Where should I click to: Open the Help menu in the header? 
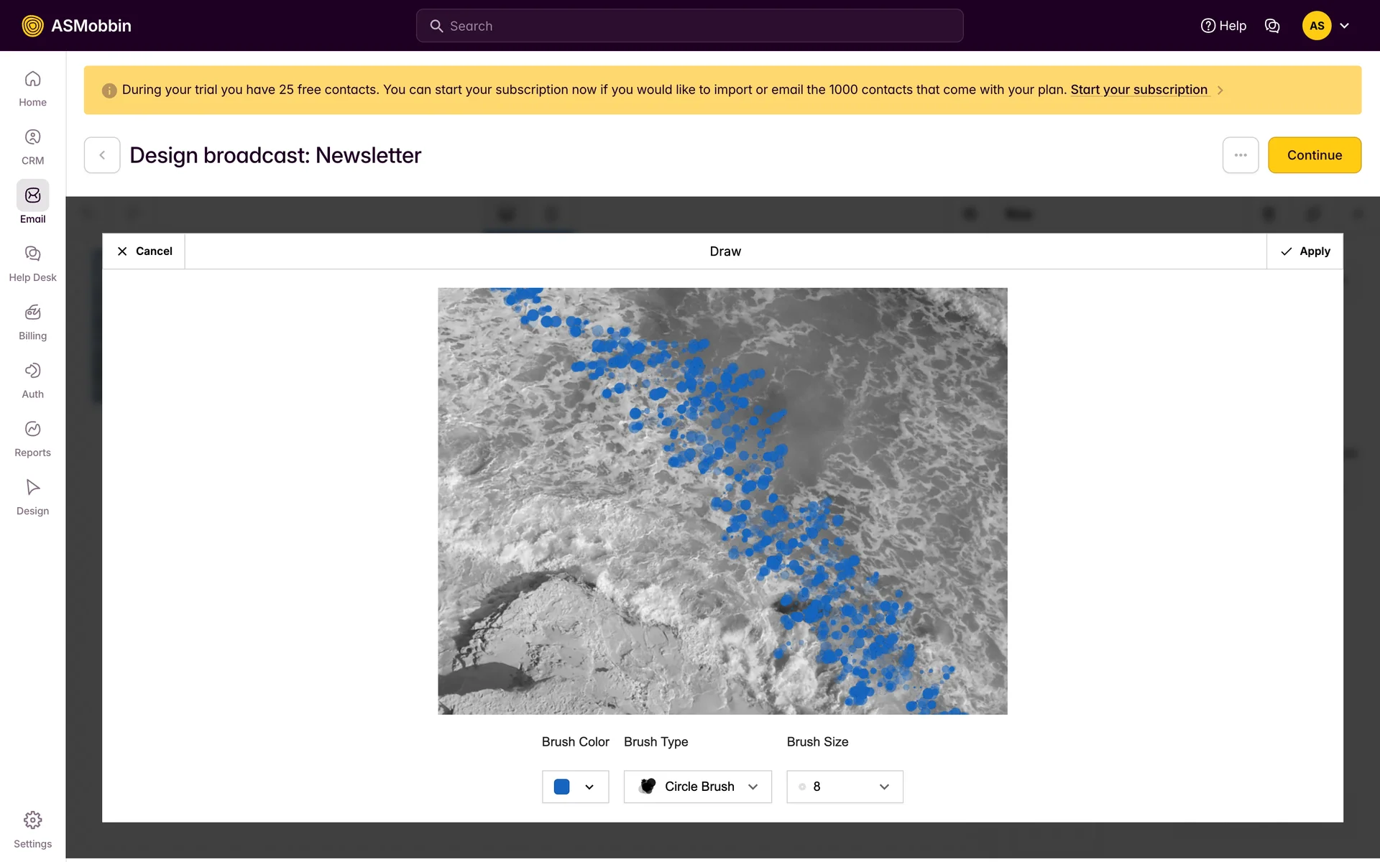pos(1223,26)
